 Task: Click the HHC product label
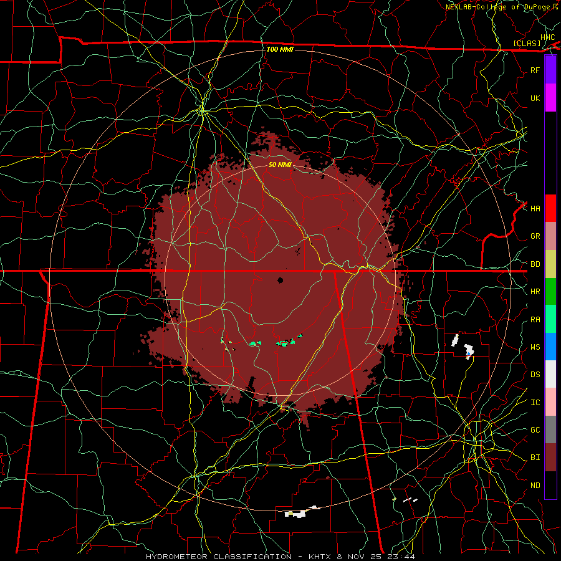(x=547, y=37)
